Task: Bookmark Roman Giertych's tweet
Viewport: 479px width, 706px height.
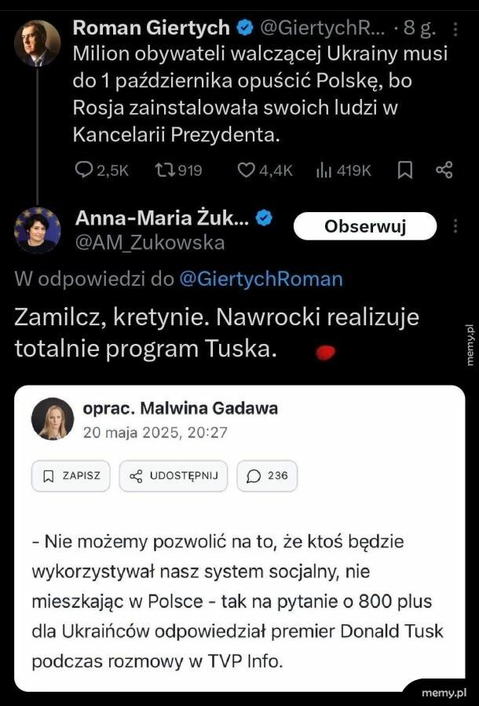Action: (405, 170)
